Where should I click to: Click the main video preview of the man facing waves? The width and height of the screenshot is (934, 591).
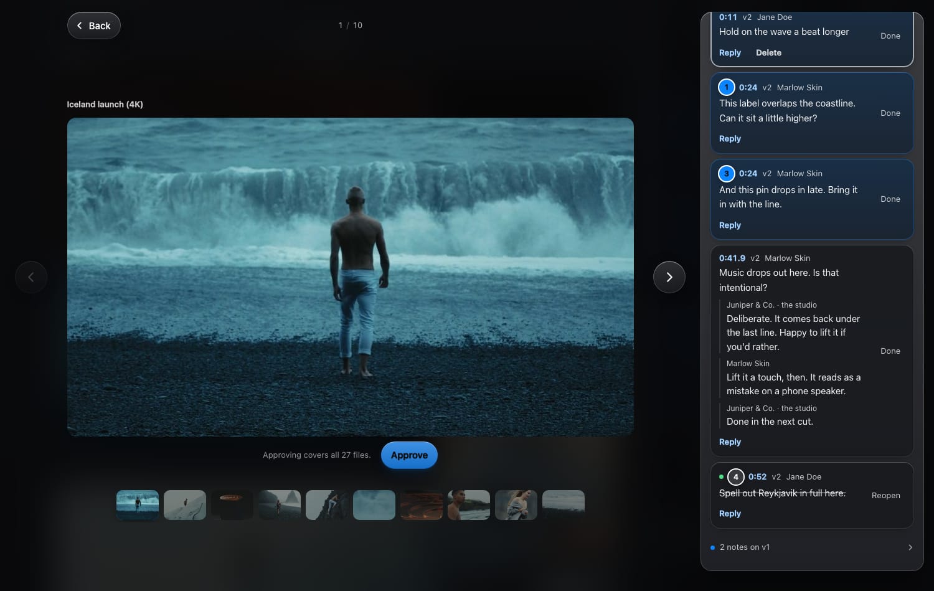[351, 277]
